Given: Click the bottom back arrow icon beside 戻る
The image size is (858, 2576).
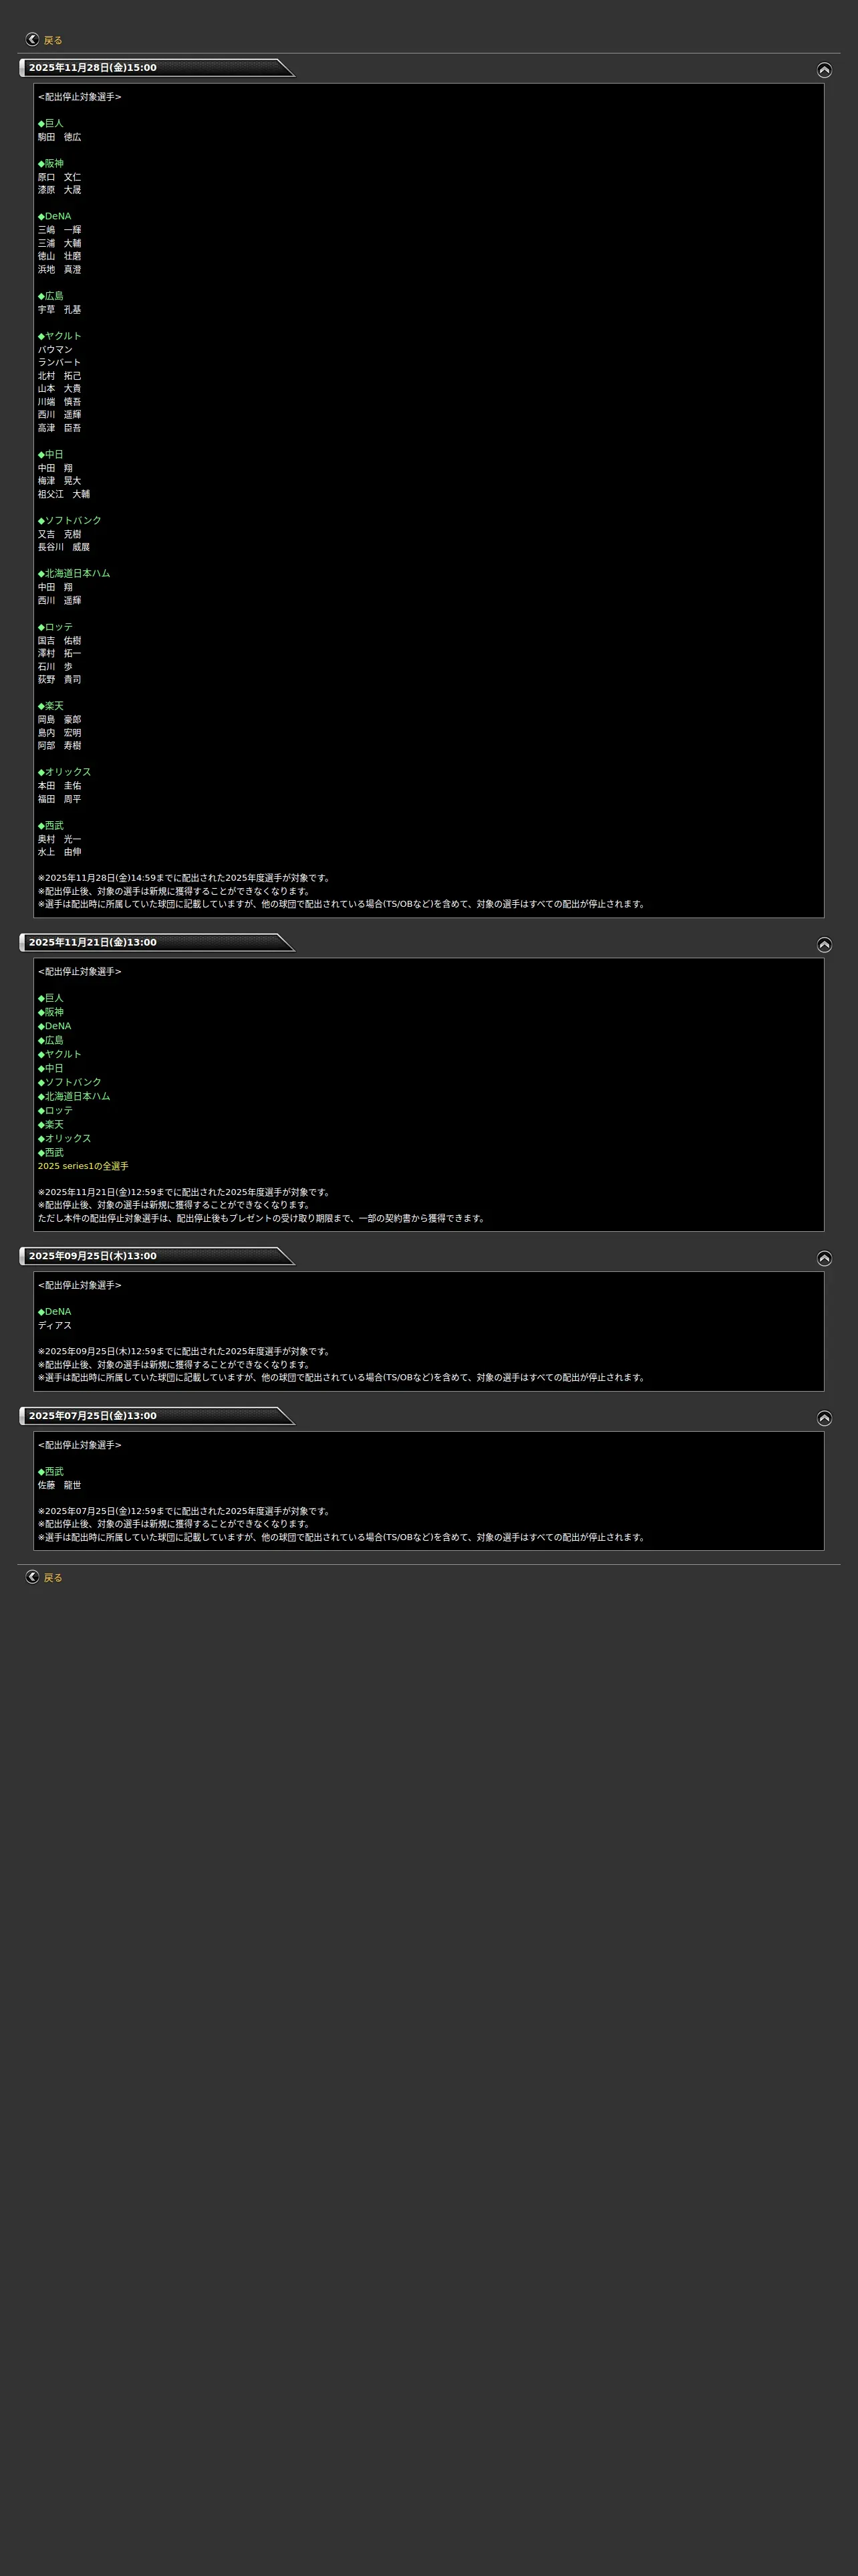Looking at the screenshot, I should pyautogui.click(x=32, y=1577).
